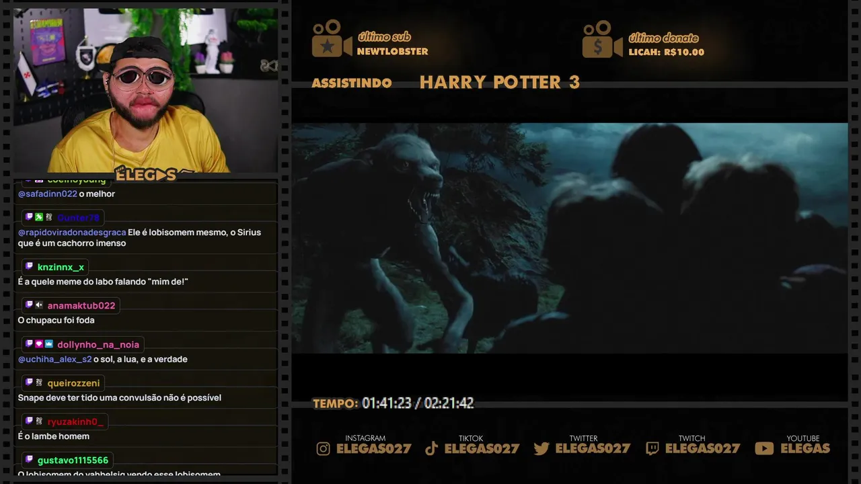The image size is (861, 484).
Task: Click the Twitch logo icon in the footer
Action: tap(652, 449)
